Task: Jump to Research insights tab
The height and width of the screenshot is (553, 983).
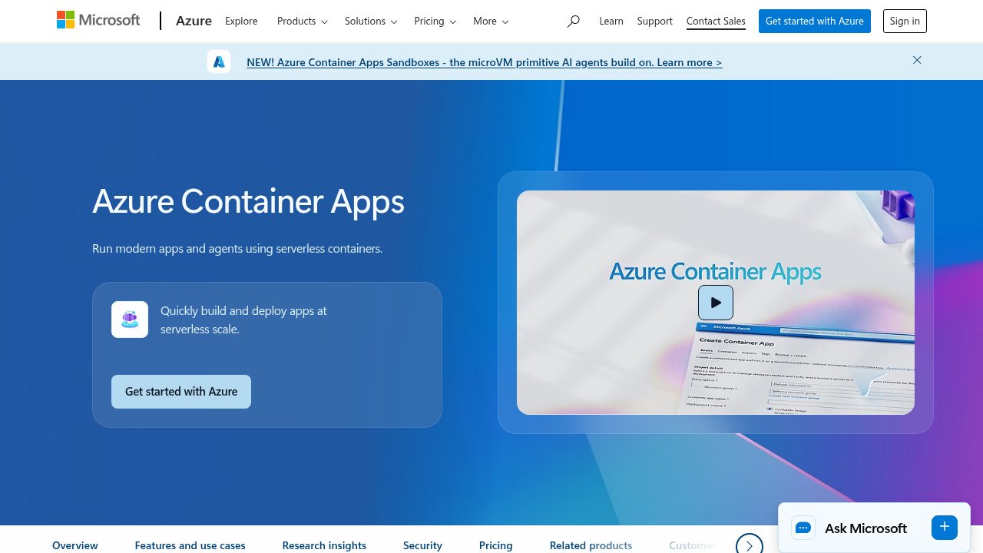Action: [324, 545]
